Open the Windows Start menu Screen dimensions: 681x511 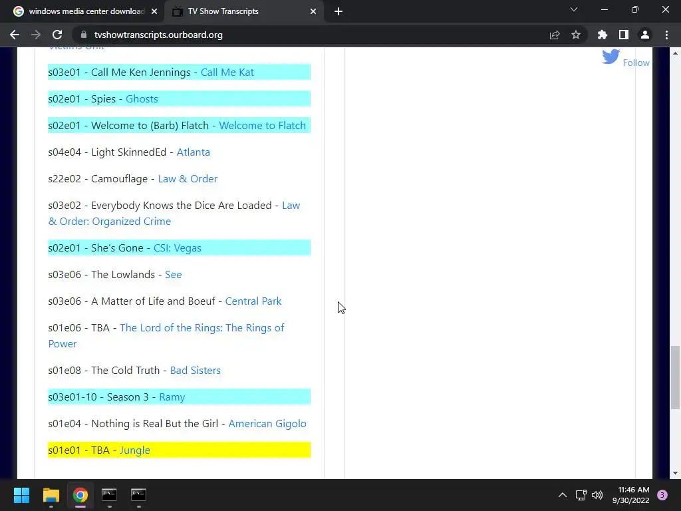tap(21, 495)
